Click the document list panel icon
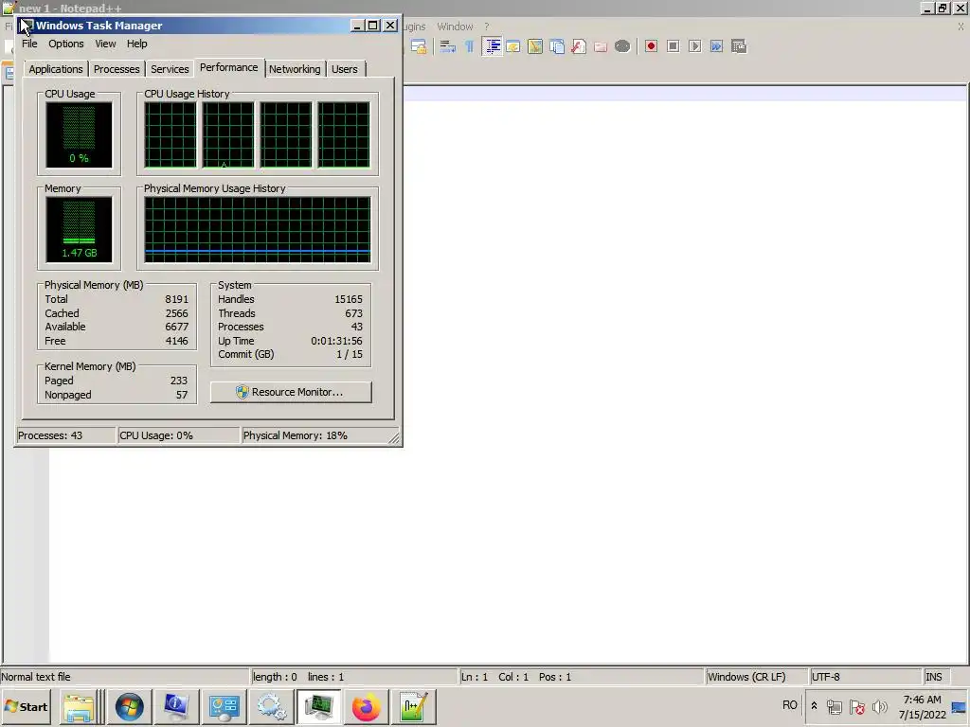Viewport: 970px width, 727px height. [557, 46]
